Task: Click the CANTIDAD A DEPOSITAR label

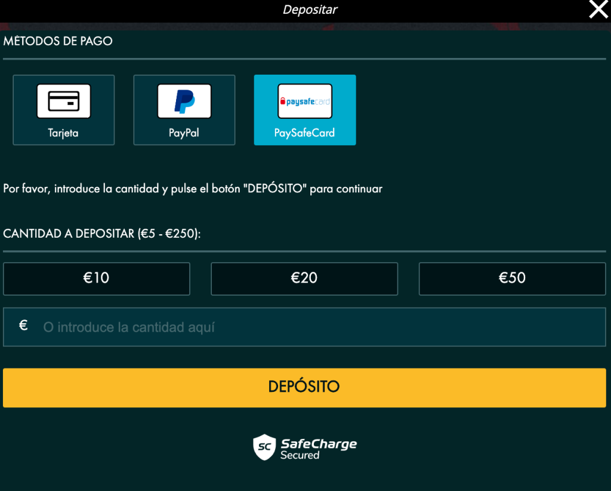Action: point(101,234)
